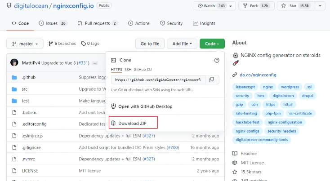
Task: Click the hsts topic tag
Action: 261,96
